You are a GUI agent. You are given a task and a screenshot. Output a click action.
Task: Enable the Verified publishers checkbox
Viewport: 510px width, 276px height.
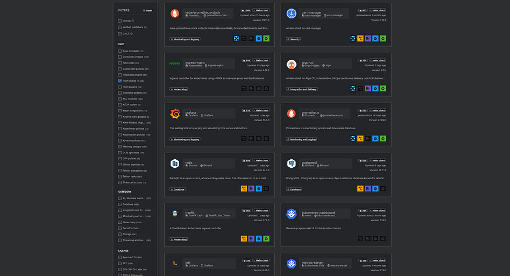[x=119, y=27]
